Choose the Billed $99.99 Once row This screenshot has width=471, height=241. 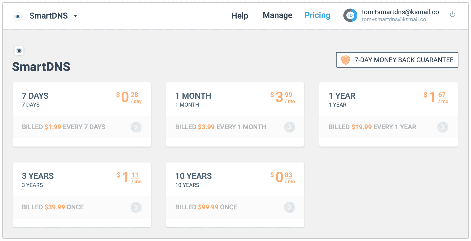tap(235, 207)
